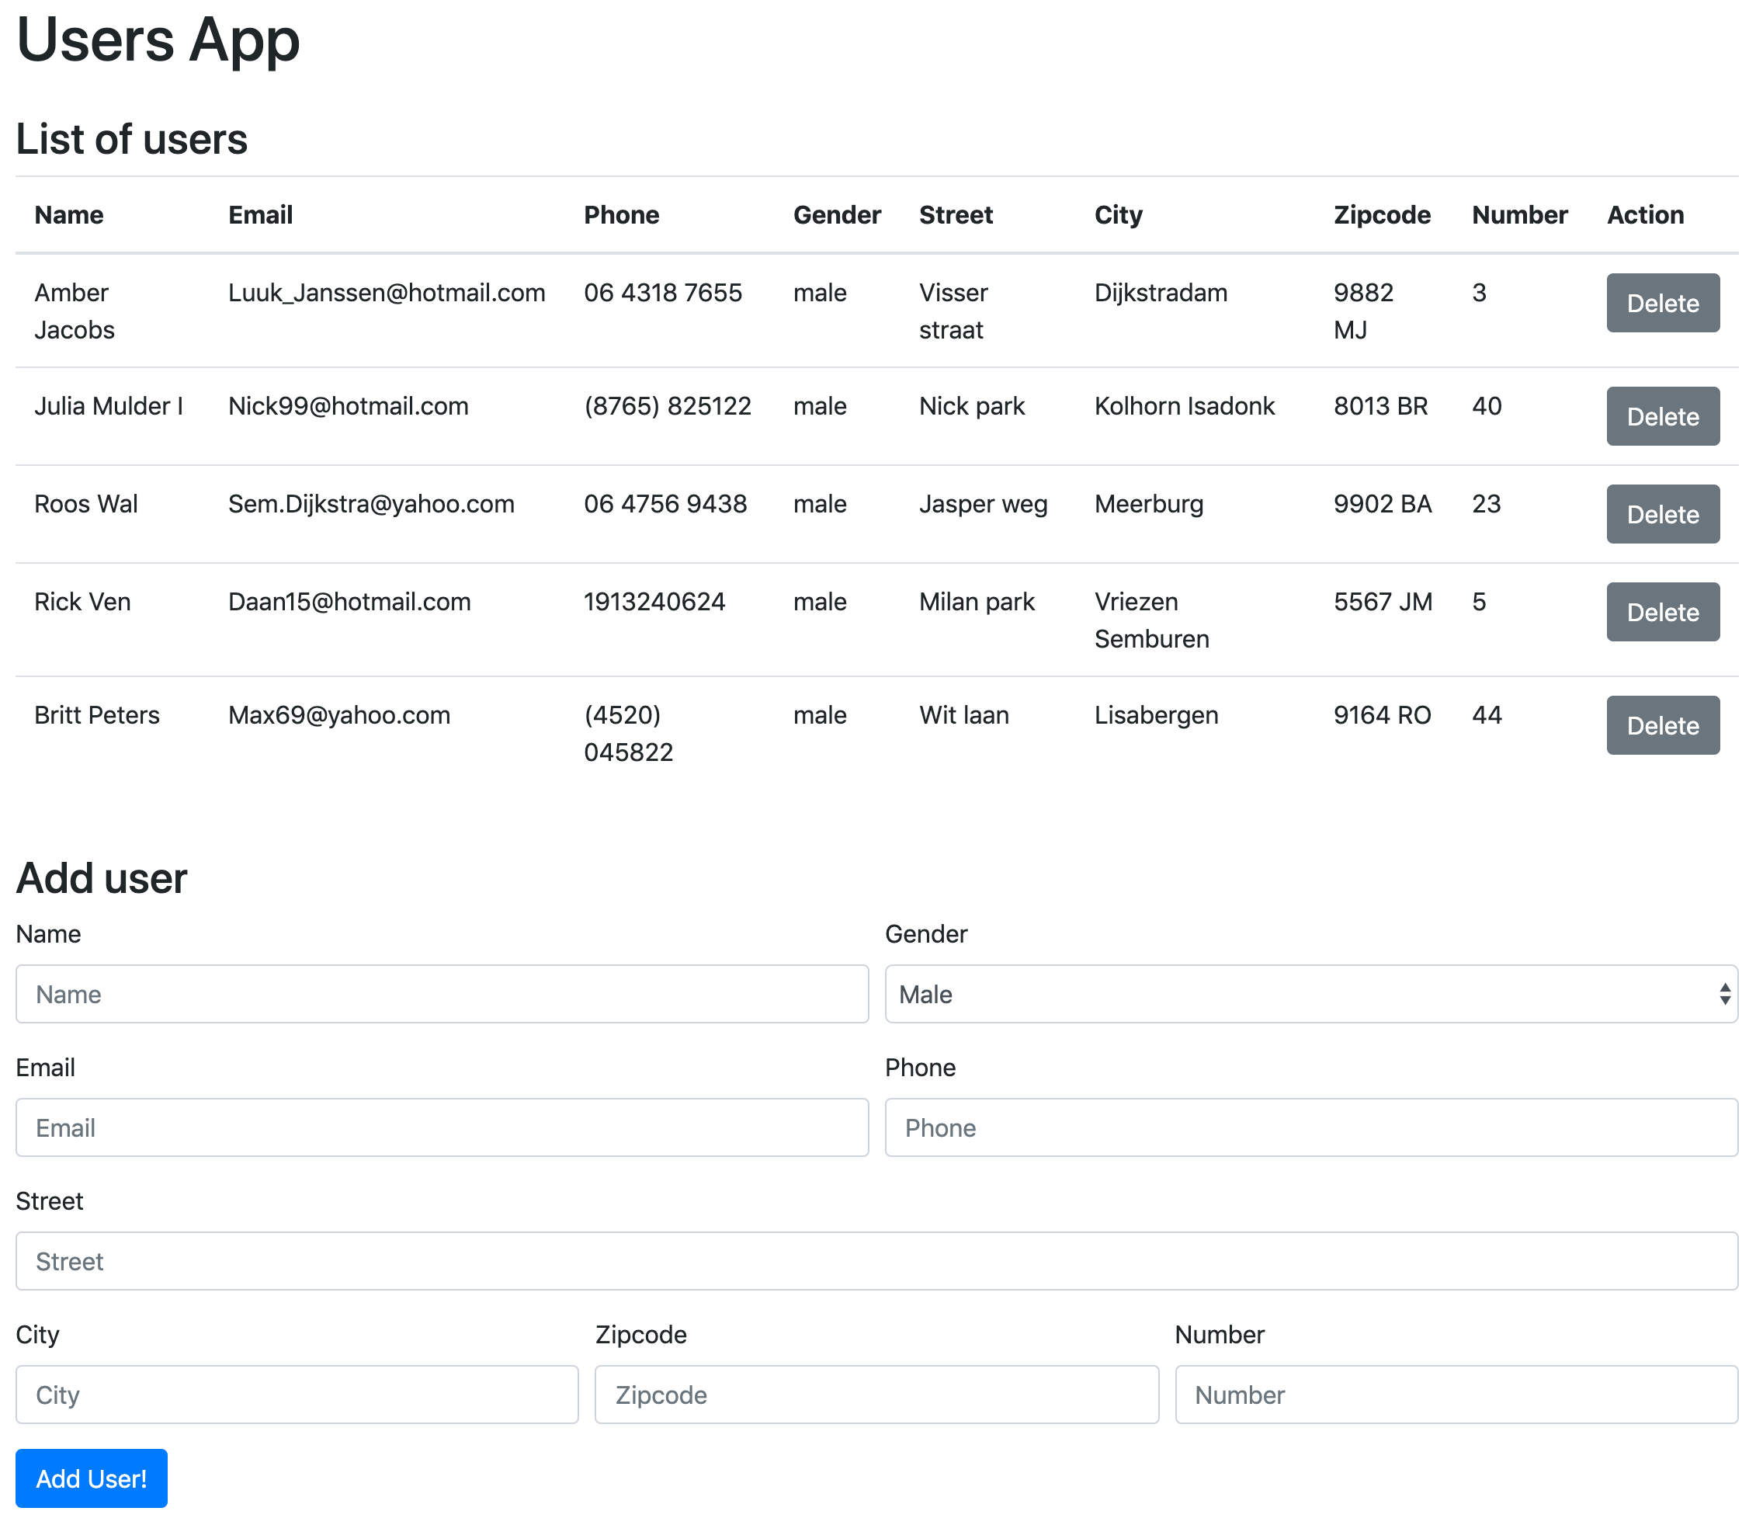
Task: Delete the Britt Peters entry
Action: click(x=1661, y=725)
